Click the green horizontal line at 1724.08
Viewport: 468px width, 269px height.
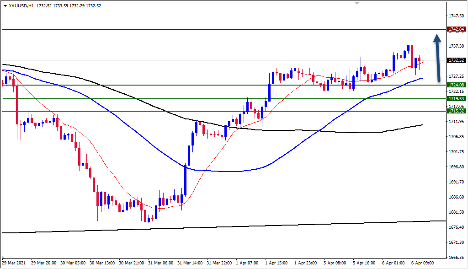[224, 85]
